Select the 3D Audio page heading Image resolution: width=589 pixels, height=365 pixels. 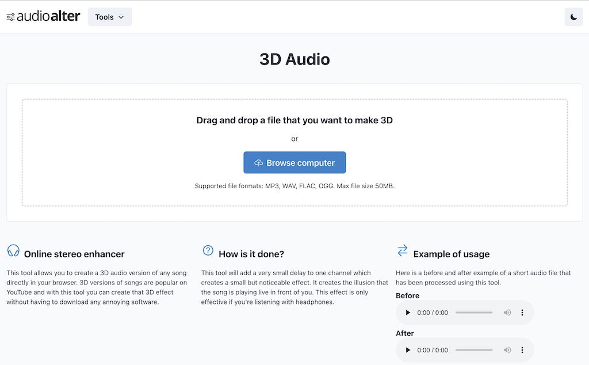(x=294, y=59)
